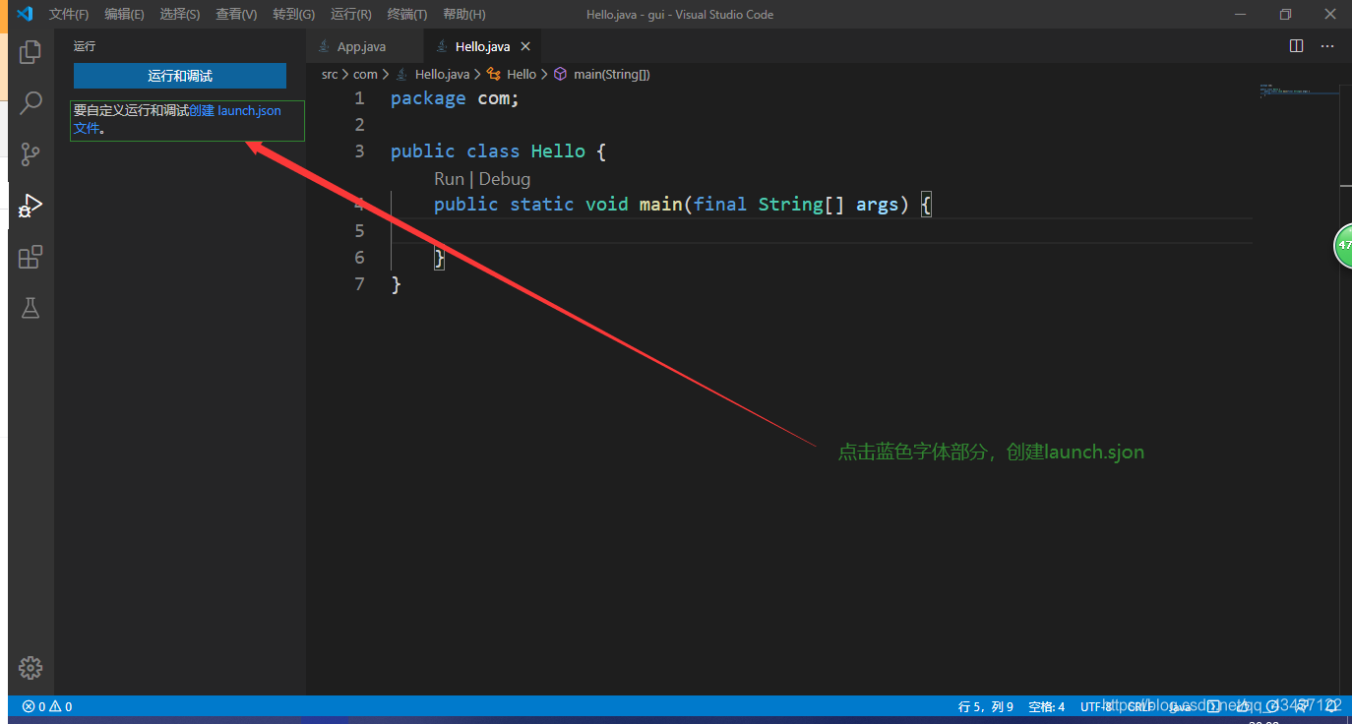
Task: Open the 选择(S) menu
Action: (180, 15)
